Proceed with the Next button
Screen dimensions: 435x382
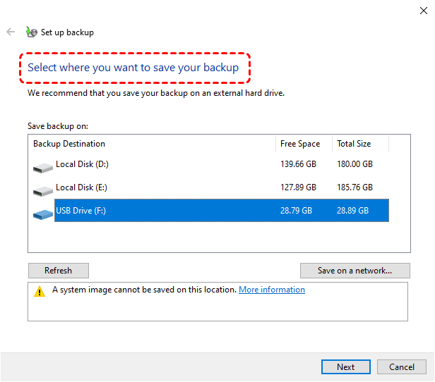click(x=345, y=367)
